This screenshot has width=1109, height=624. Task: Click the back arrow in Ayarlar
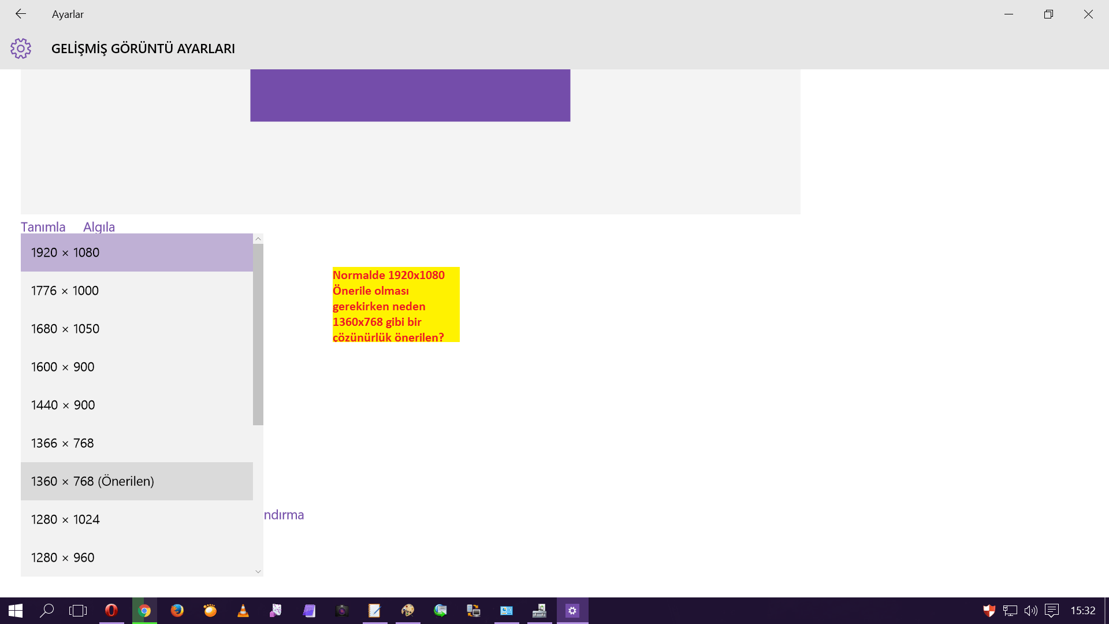[21, 14]
